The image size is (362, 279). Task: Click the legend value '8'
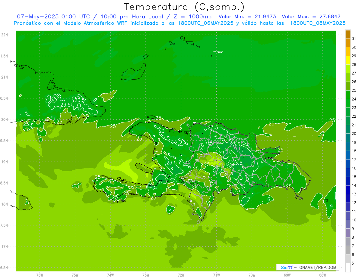[x=353, y=237]
